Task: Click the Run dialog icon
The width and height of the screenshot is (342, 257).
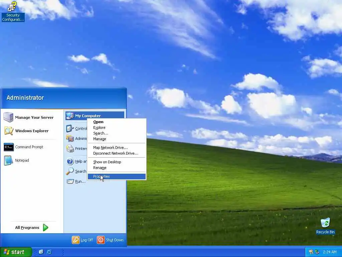Action: 70,181
